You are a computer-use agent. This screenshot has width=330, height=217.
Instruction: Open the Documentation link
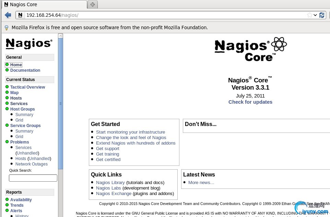click(x=25, y=70)
